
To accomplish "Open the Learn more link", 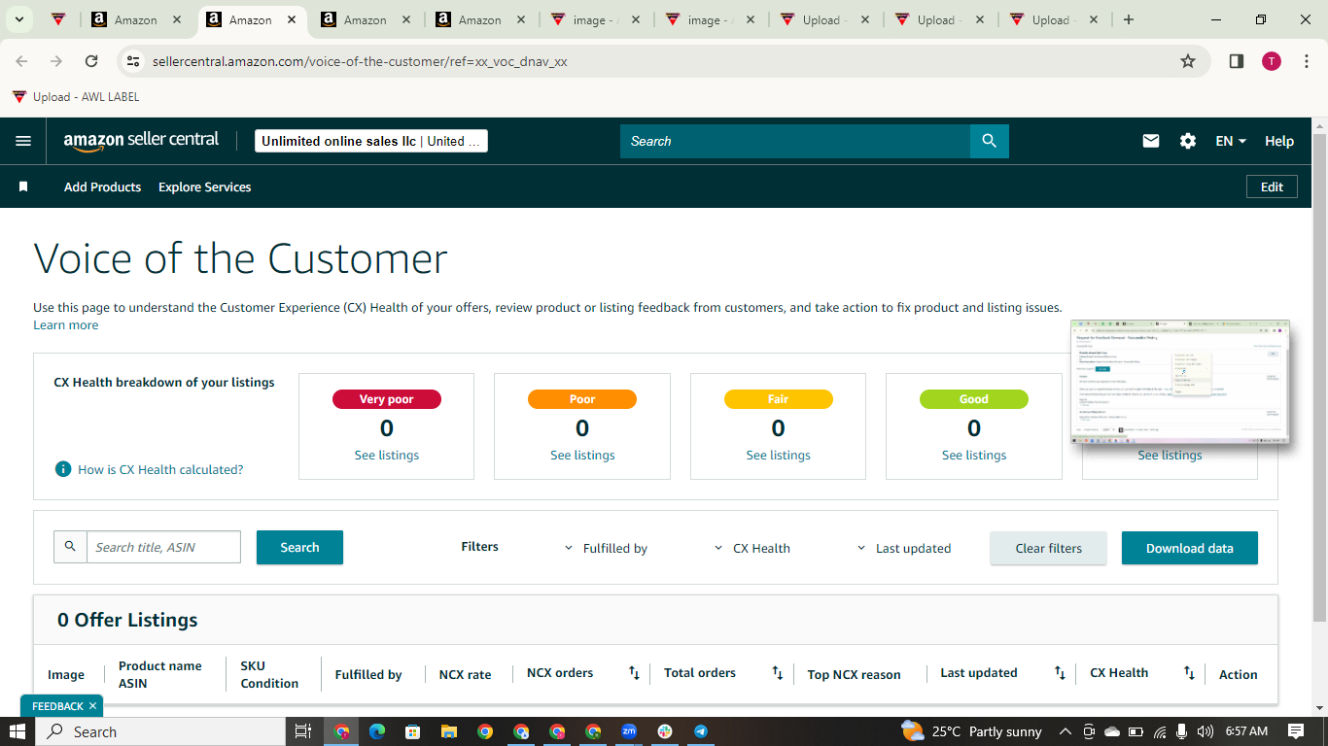I will coord(65,324).
